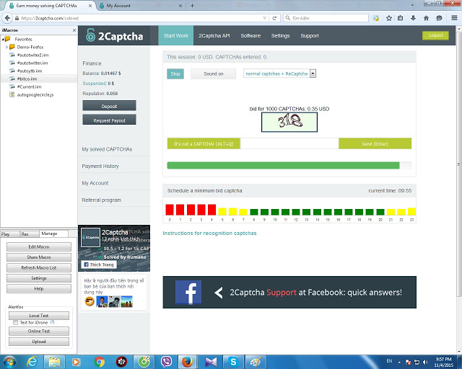The image size is (462, 369).
Task: Switch to the iMacros Rec tab
Action: point(29,234)
